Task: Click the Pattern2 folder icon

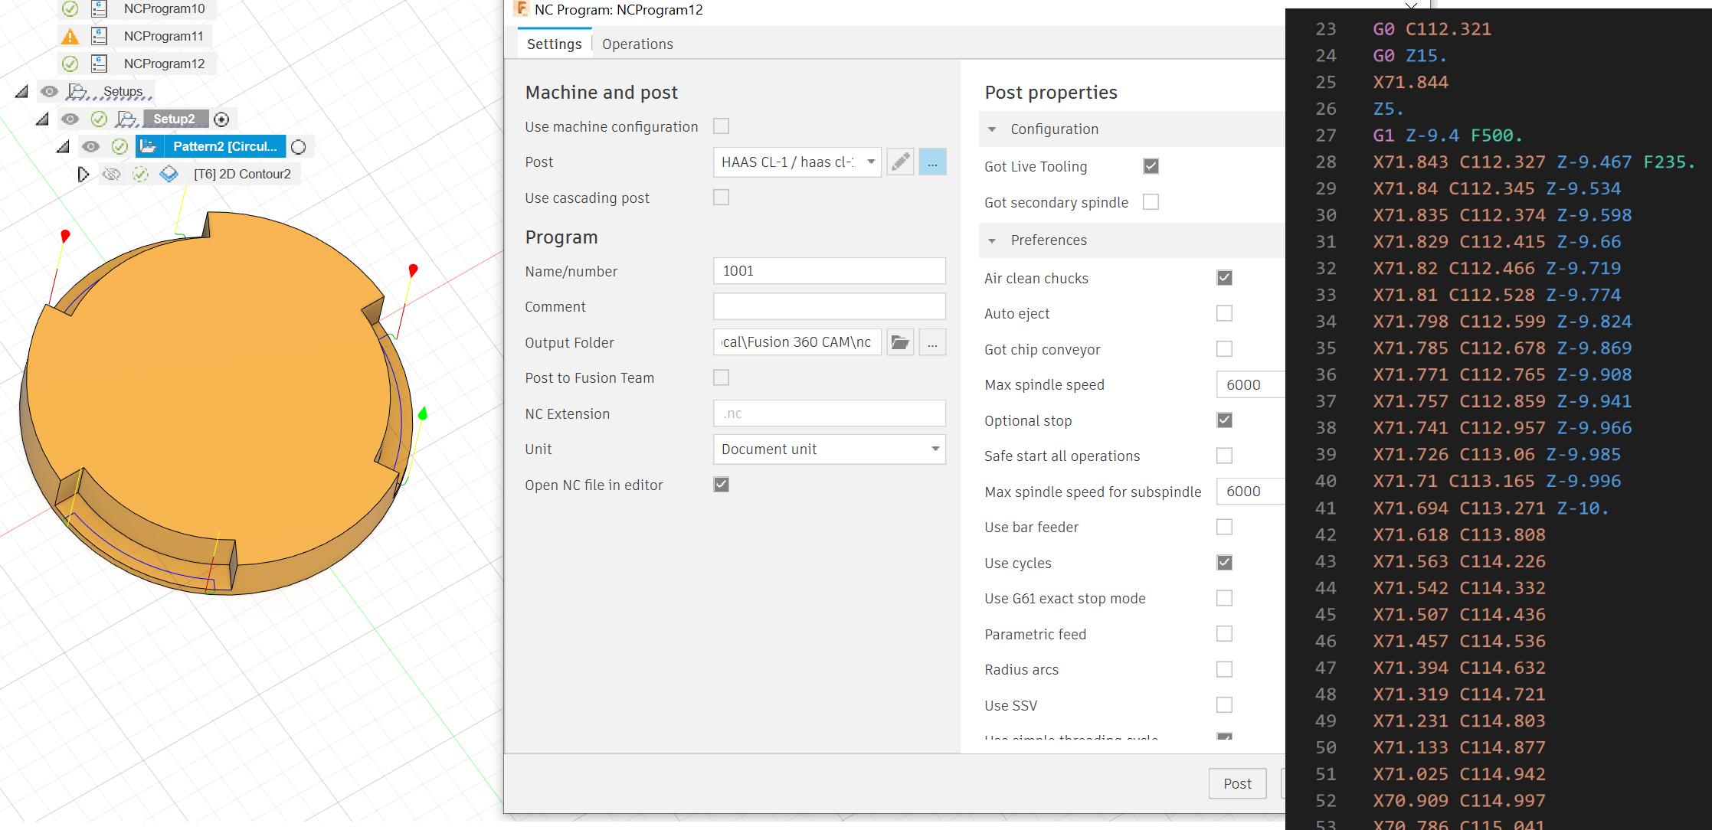Action: tap(149, 146)
